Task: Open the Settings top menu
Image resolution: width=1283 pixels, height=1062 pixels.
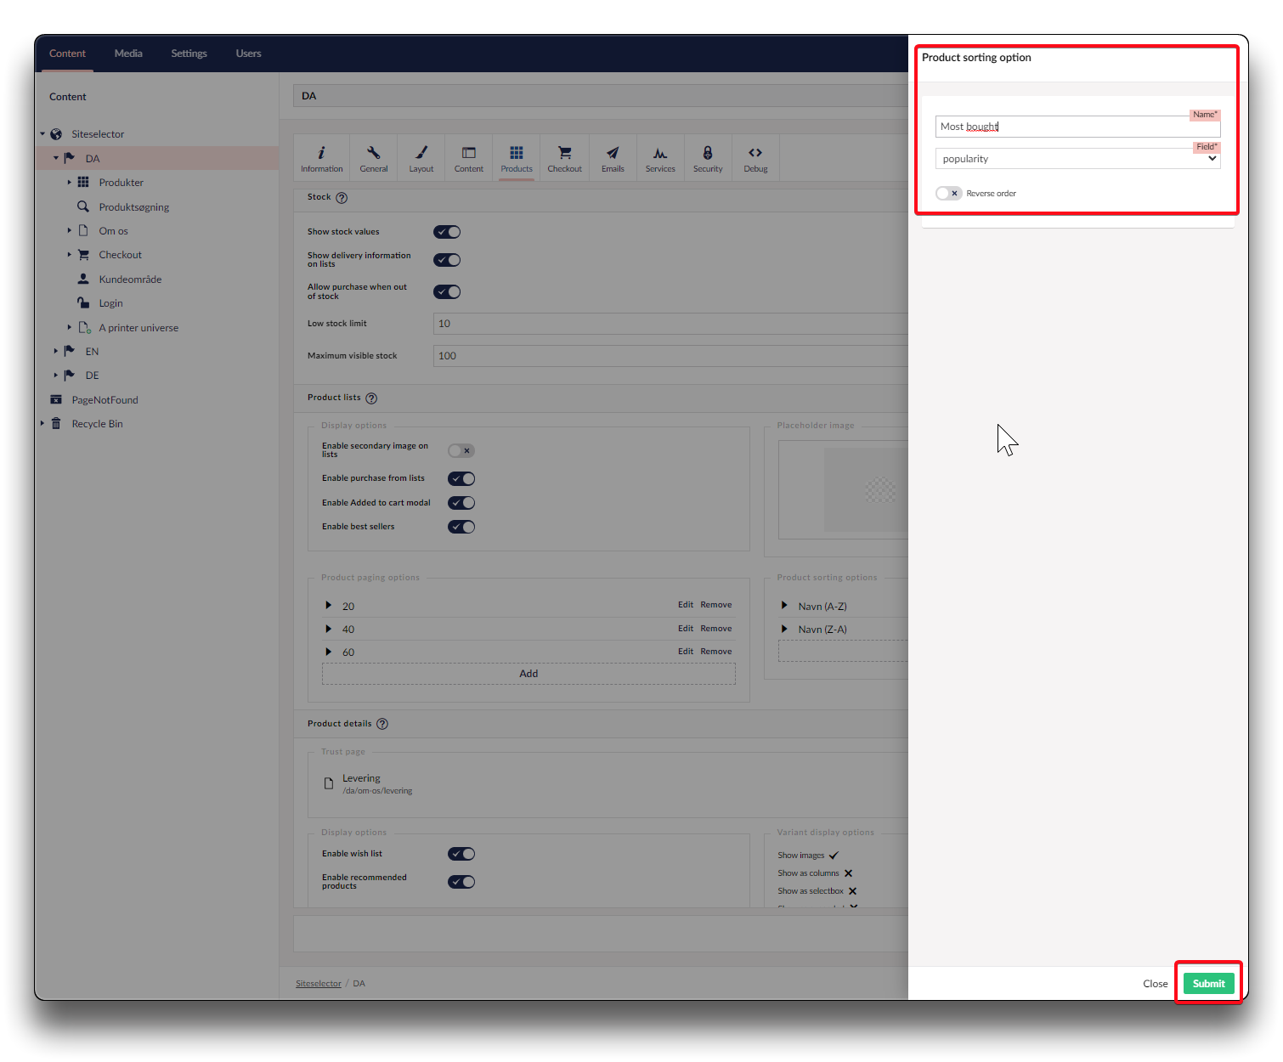Action: [189, 54]
